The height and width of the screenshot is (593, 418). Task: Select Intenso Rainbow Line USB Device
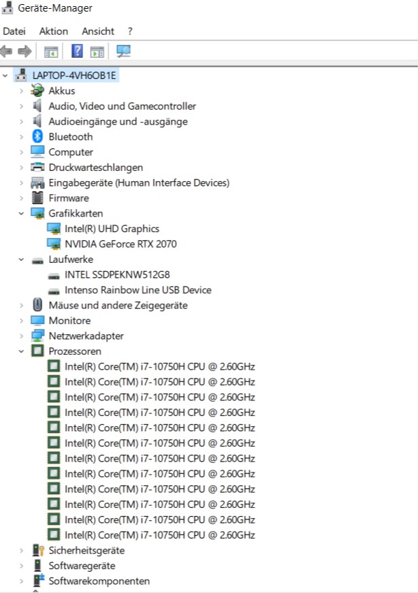coord(138,290)
